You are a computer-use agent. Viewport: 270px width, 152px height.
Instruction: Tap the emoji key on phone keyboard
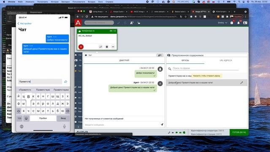pos(26,118)
